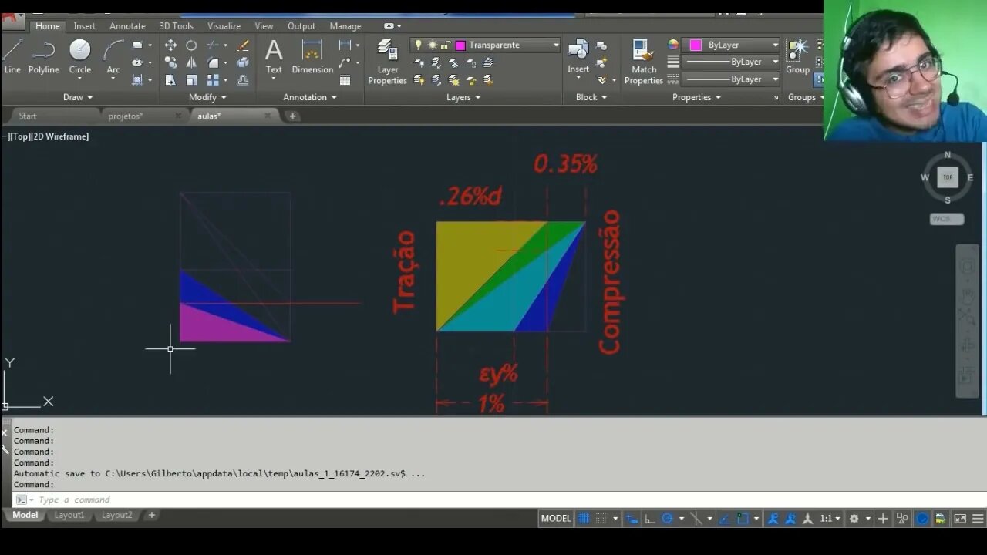Expand the Modify panel
Image resolution: width=987 pixels, height=555 pixels.
(207, 97)
